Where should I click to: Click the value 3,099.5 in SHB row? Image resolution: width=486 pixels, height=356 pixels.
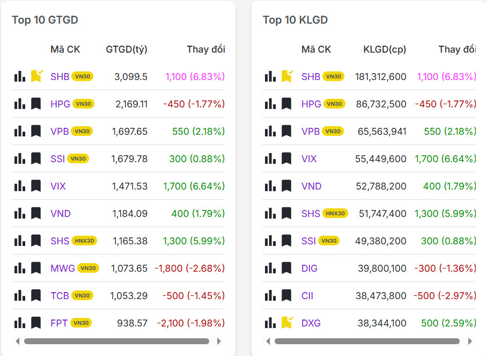coord(131,76)
